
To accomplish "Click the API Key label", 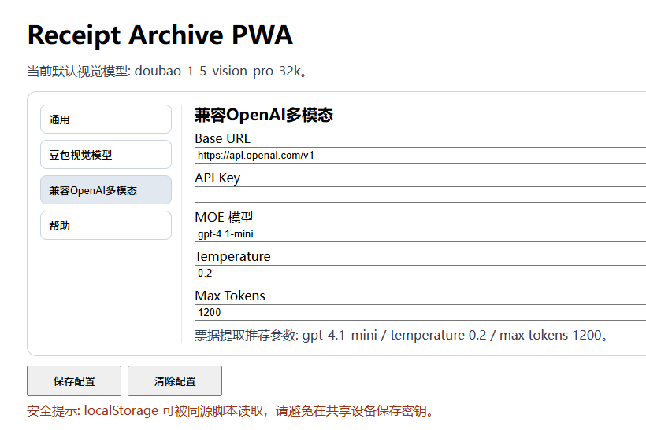I will (x=217, y=178).
